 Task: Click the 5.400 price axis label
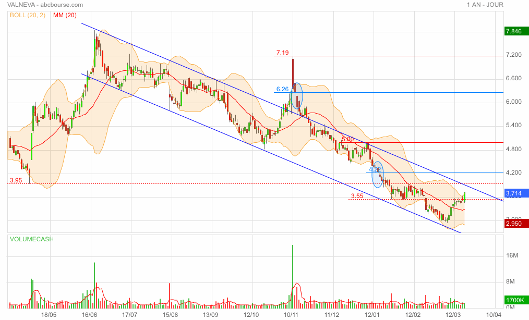click(x=513, y=125)
